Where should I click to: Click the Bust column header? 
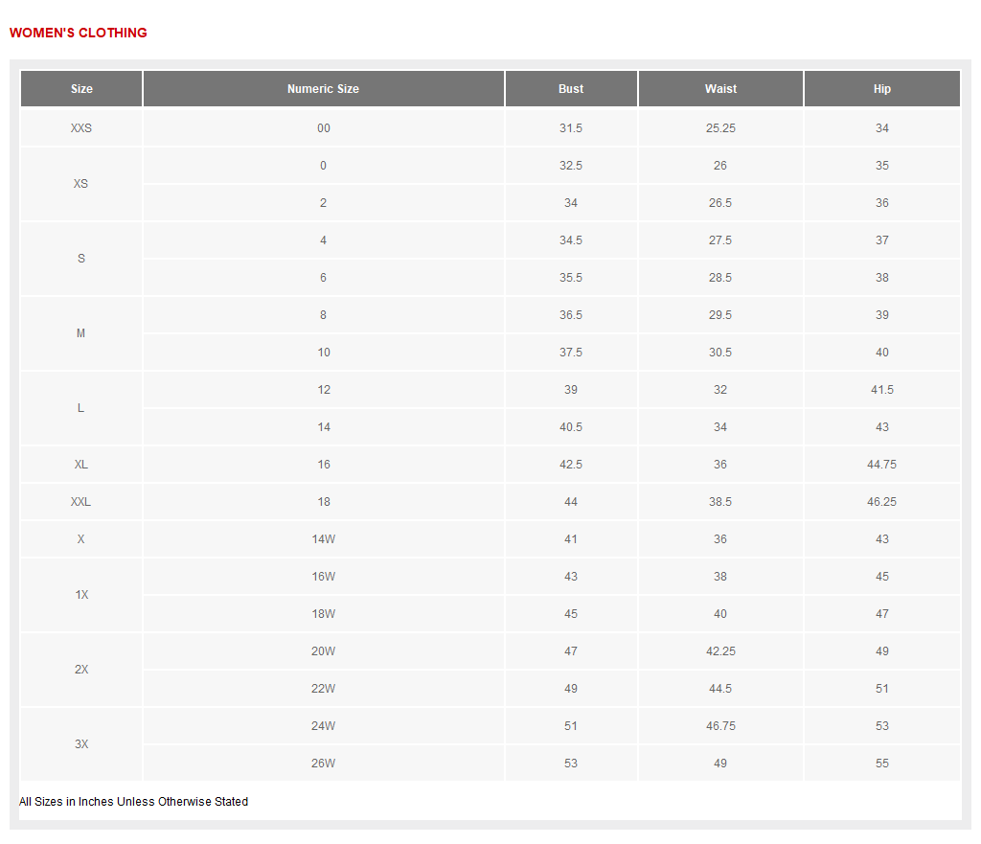tap(571, 89)
